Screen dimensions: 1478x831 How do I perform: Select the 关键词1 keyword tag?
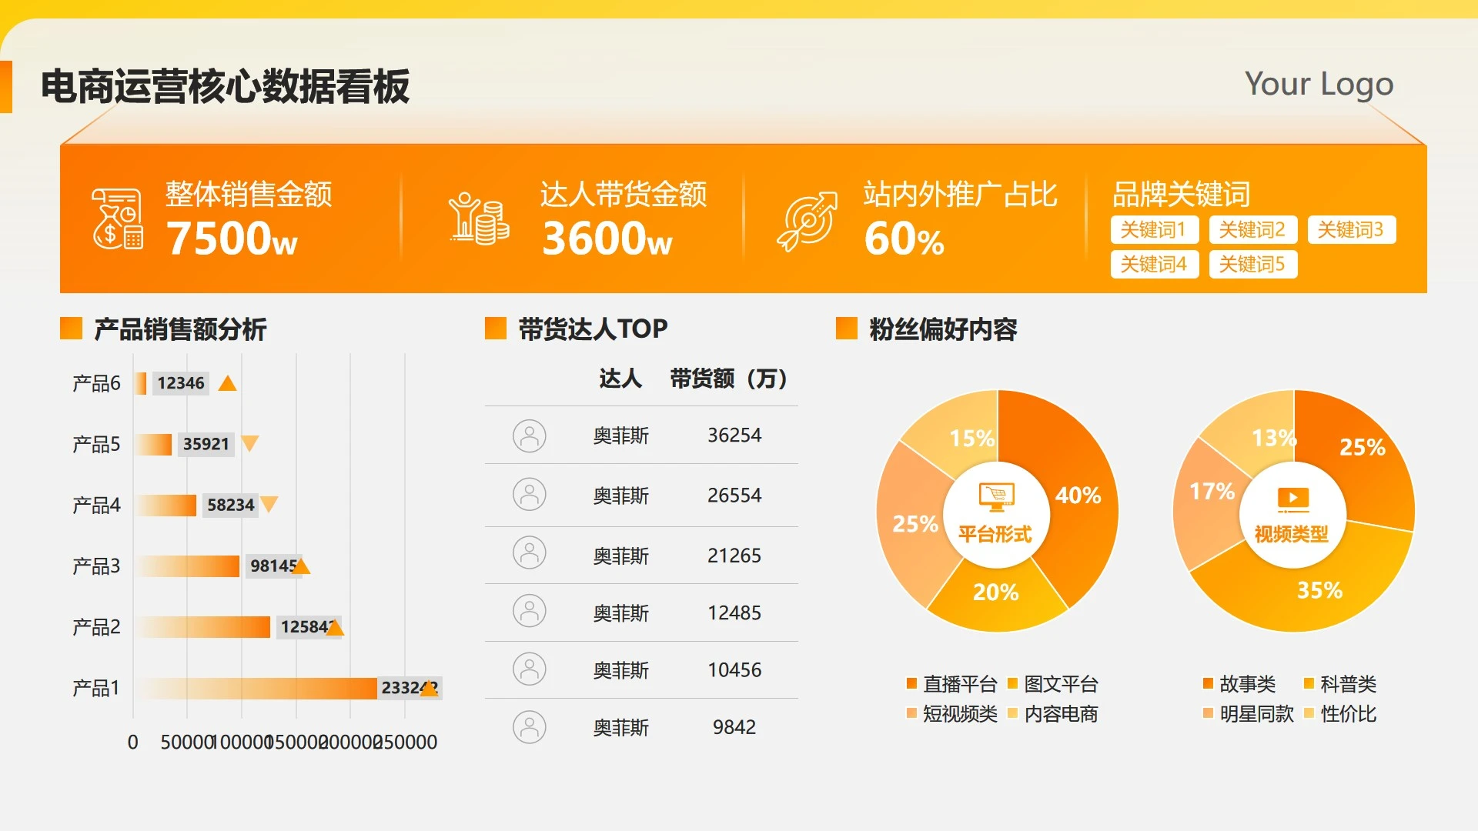tap(1154, 229)
